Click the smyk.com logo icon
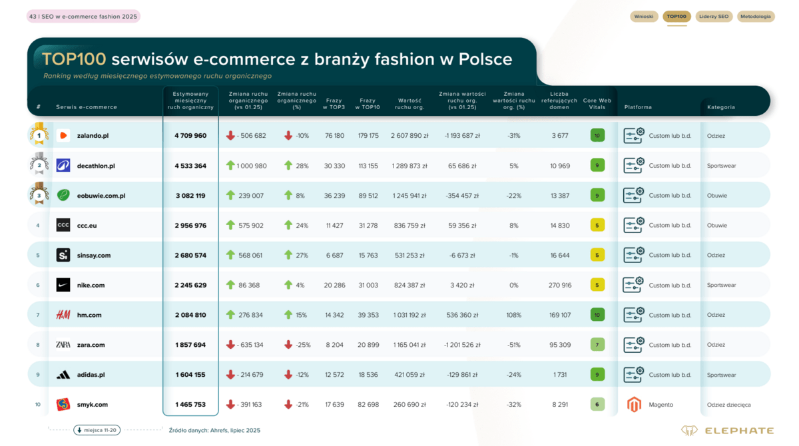The image size is (799, 446). (x=63, y=404)
